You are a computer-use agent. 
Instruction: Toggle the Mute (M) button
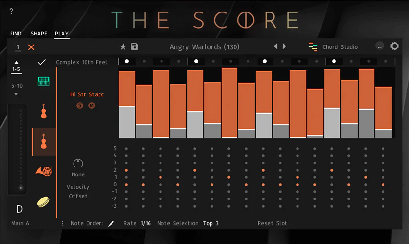pyautogui.click(x=91, y=105)
